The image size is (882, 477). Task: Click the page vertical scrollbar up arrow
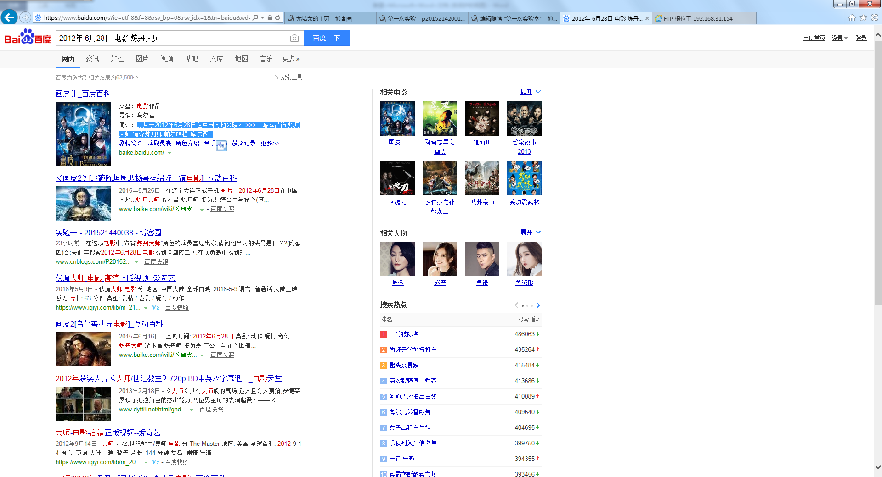pos(878,35)
